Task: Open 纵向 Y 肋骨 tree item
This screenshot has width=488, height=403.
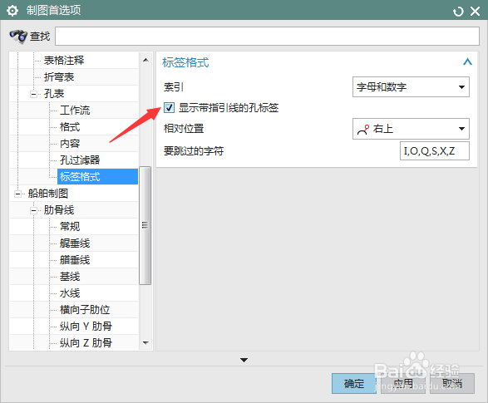Action: coord(86,327)
